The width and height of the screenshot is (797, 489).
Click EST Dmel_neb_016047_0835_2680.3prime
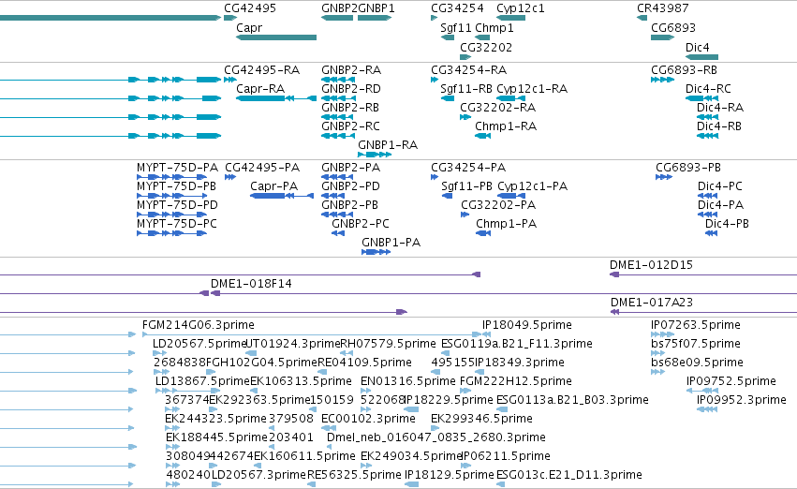[436, 437]
